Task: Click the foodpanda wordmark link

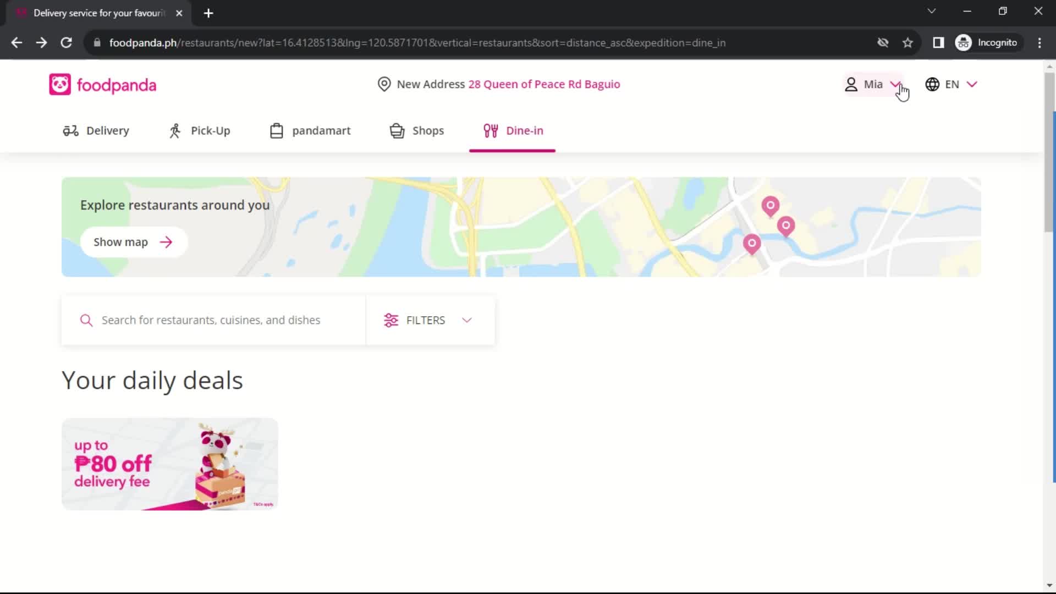Action: coord(116,85)
